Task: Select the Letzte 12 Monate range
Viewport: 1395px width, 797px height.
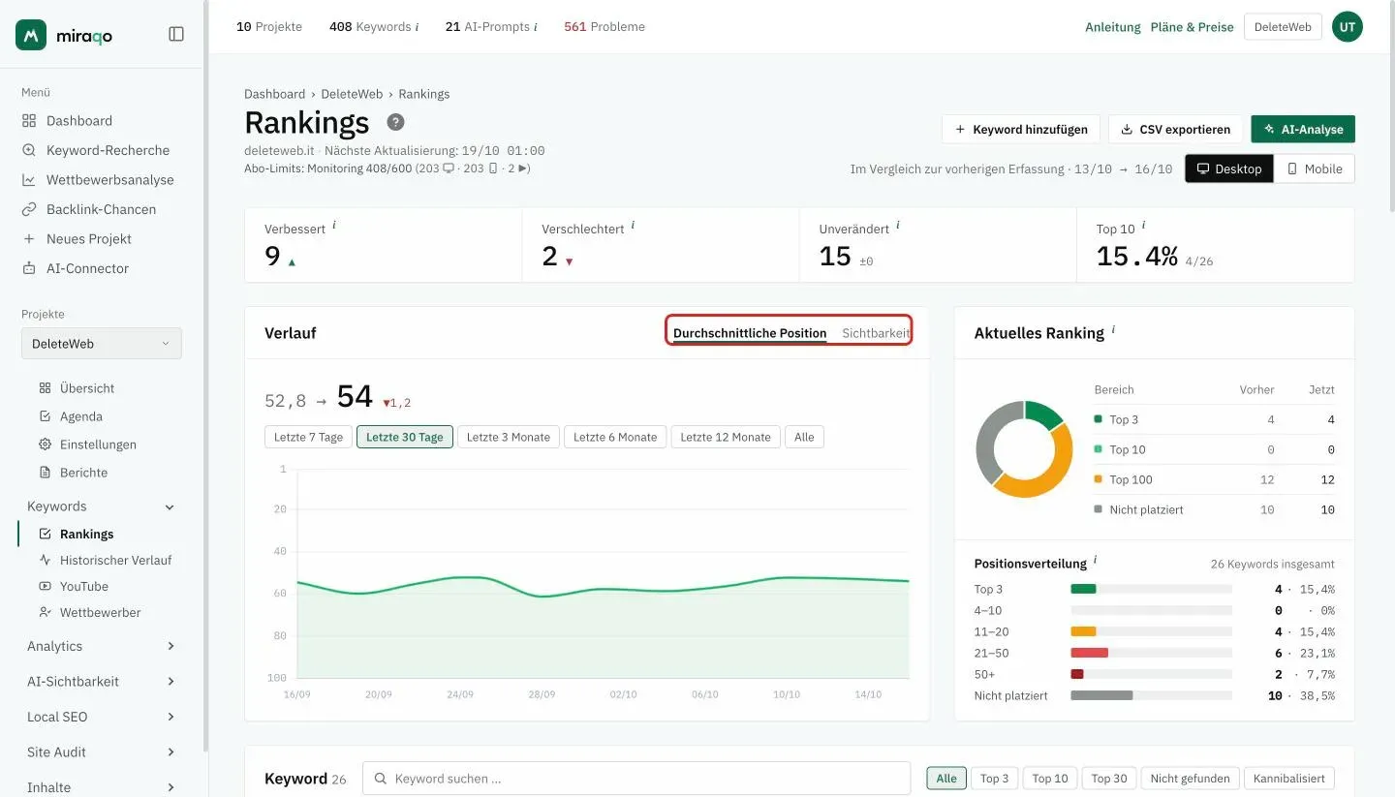Action: pyautogui.click(x=726, y=437)
